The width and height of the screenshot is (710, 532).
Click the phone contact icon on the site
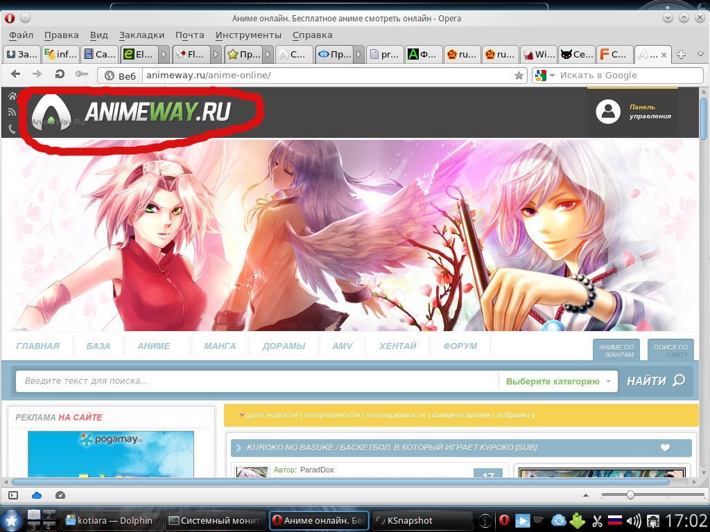click(x=12, y=128)
